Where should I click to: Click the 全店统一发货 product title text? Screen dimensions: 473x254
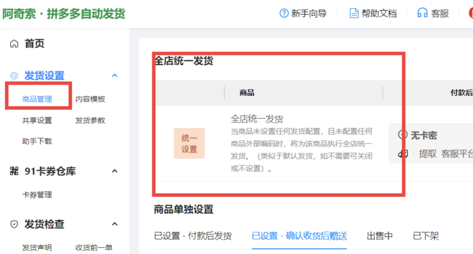pos(257,119)
